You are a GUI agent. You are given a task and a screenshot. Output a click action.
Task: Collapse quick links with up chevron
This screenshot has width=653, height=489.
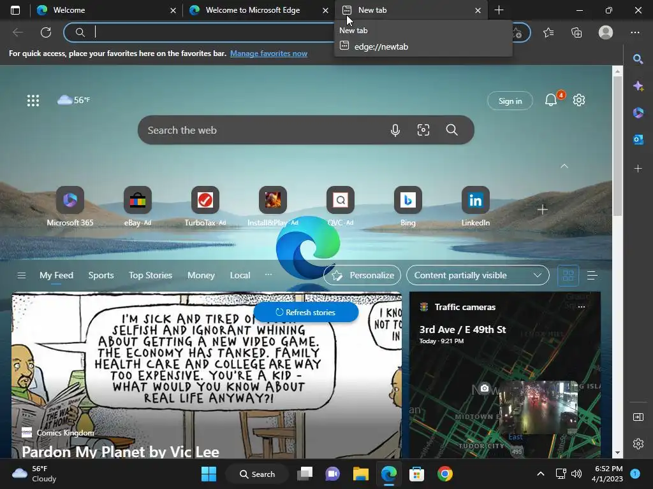pyautogui.click(x=564, y=166)
